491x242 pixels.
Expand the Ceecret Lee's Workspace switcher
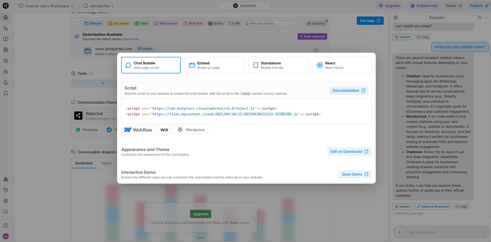72,5
